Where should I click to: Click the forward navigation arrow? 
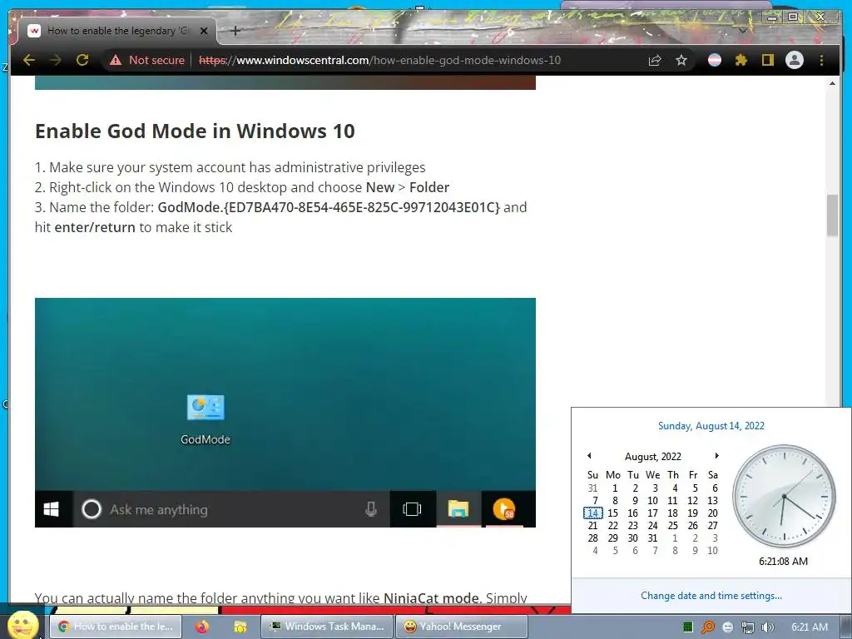(x=55, y=60)
